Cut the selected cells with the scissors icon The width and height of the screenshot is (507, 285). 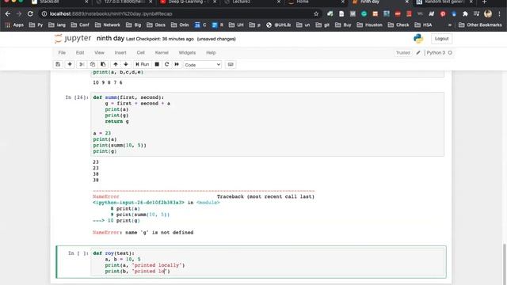tap(82, 64)
